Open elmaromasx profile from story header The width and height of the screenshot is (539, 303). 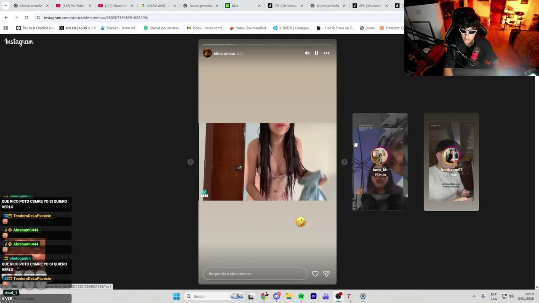(224, 53)
